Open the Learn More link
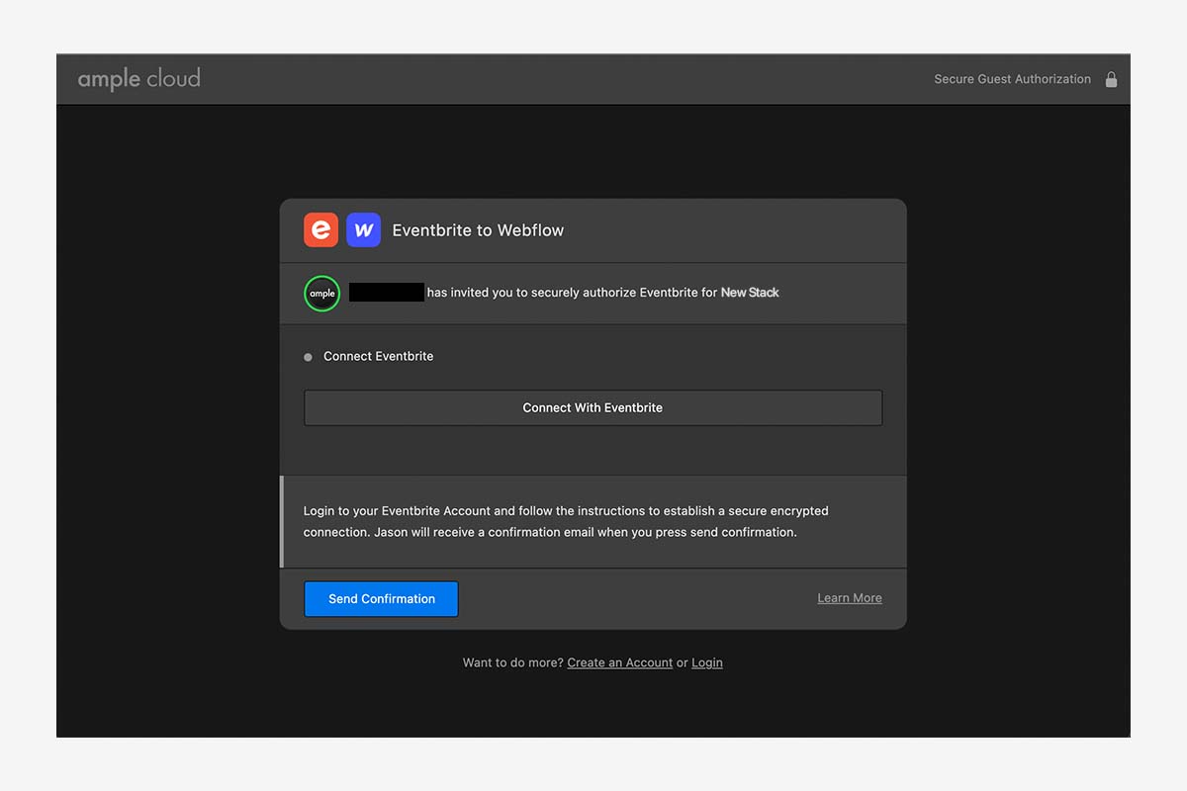The width and height of the screenshot is (1187, 791). [850, 598]
